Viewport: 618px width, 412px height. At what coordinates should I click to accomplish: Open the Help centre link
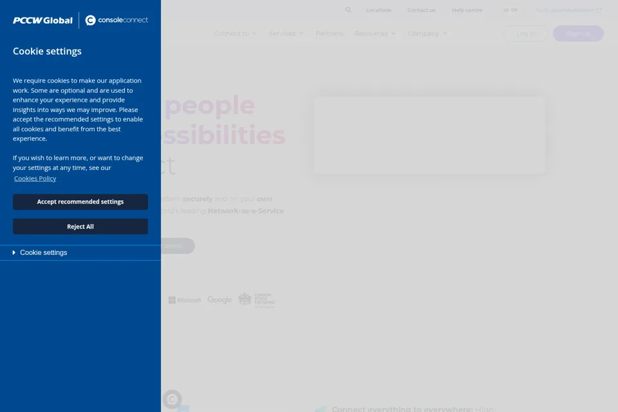pyautogui.click(x=467, y=10)
